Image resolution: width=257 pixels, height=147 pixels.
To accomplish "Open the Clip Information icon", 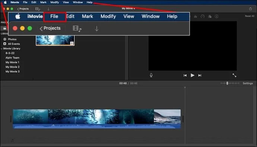I will coord(217,16).
